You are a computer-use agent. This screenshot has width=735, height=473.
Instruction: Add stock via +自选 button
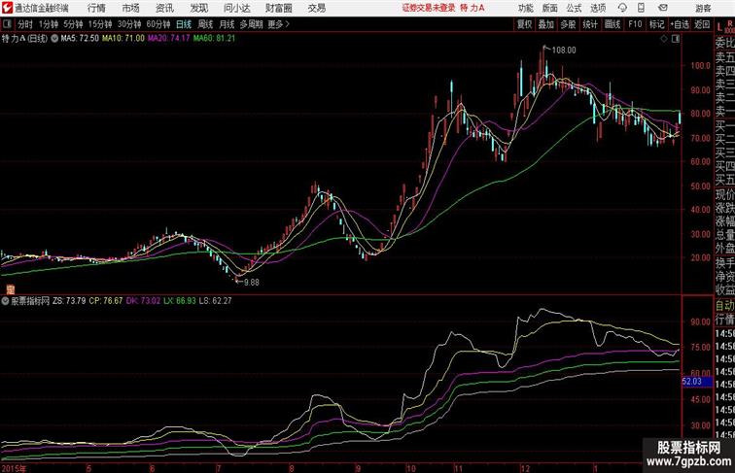click(x=680, y=24)
